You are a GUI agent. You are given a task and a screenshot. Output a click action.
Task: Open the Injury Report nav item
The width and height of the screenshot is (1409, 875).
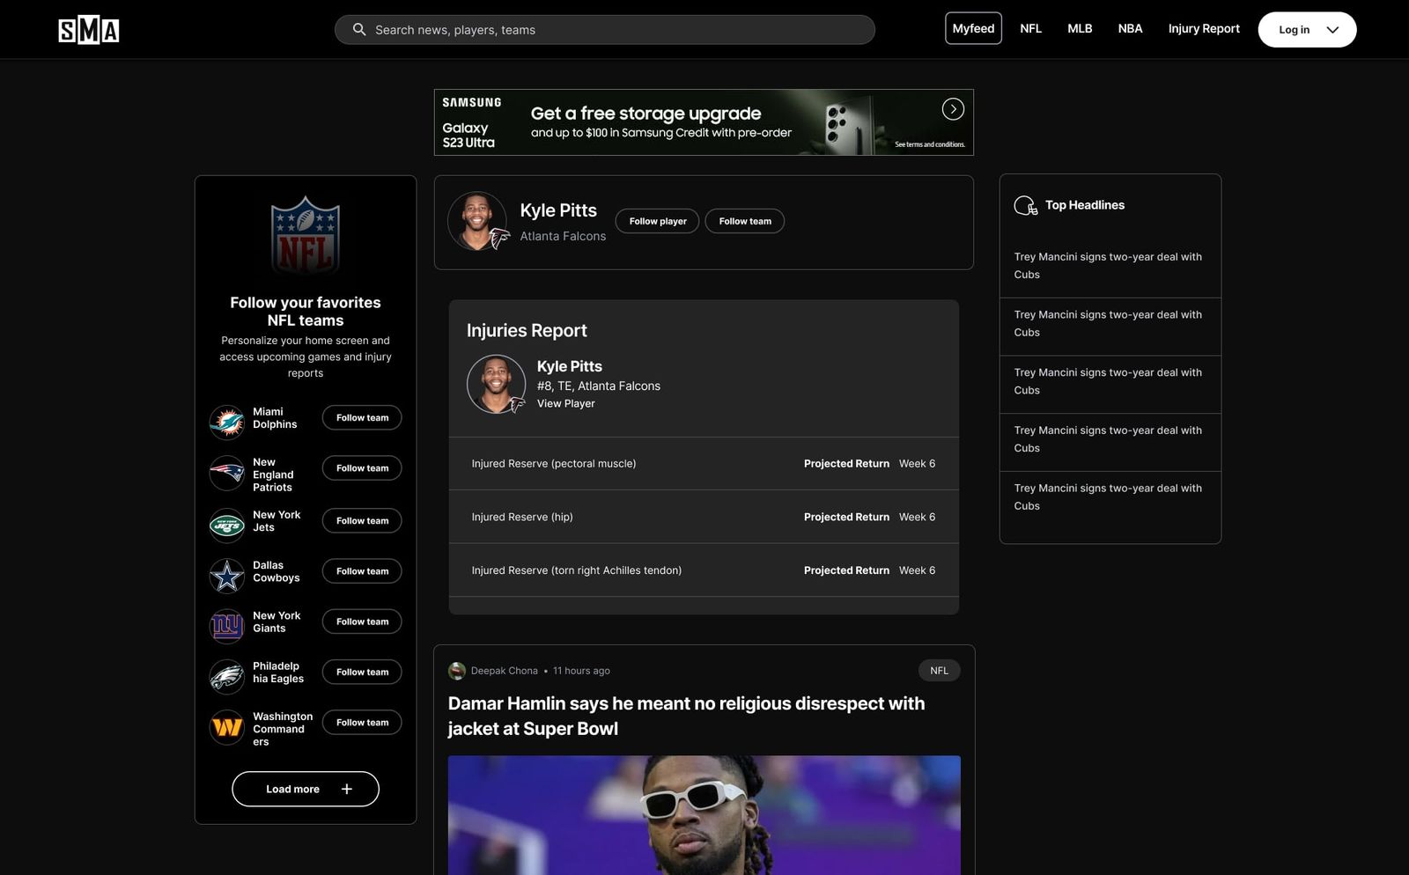1204,28
